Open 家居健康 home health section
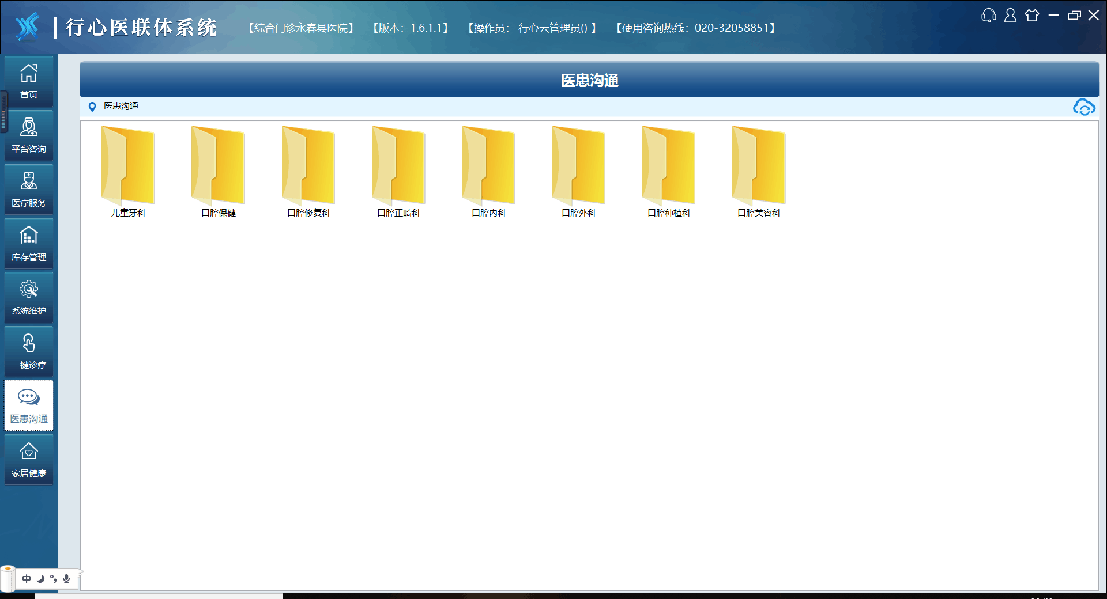This screenshot has width=1107, height=599. tap(29, 460)
